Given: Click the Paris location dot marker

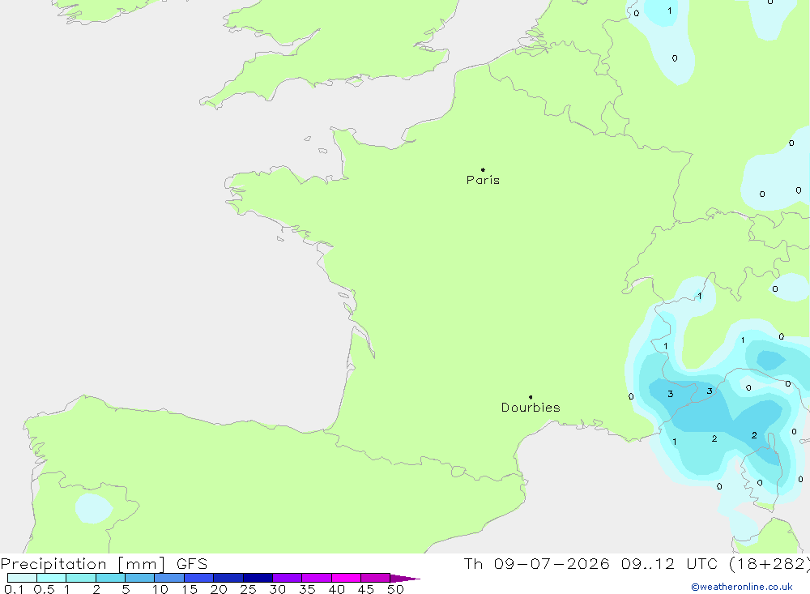Looking at the screenshot, I should click(483, 169).
